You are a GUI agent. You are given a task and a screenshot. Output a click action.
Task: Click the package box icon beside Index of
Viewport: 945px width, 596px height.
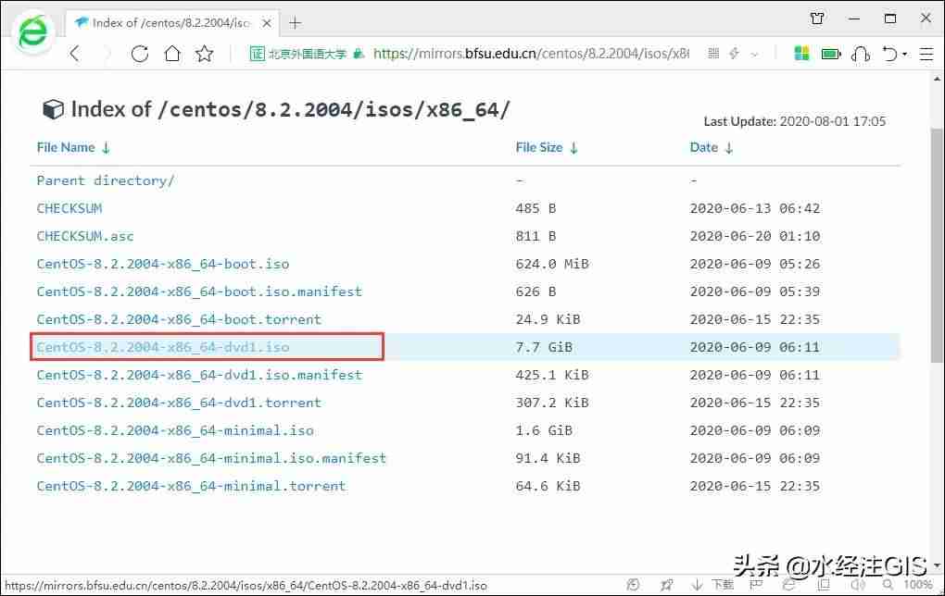pos(53,109)
